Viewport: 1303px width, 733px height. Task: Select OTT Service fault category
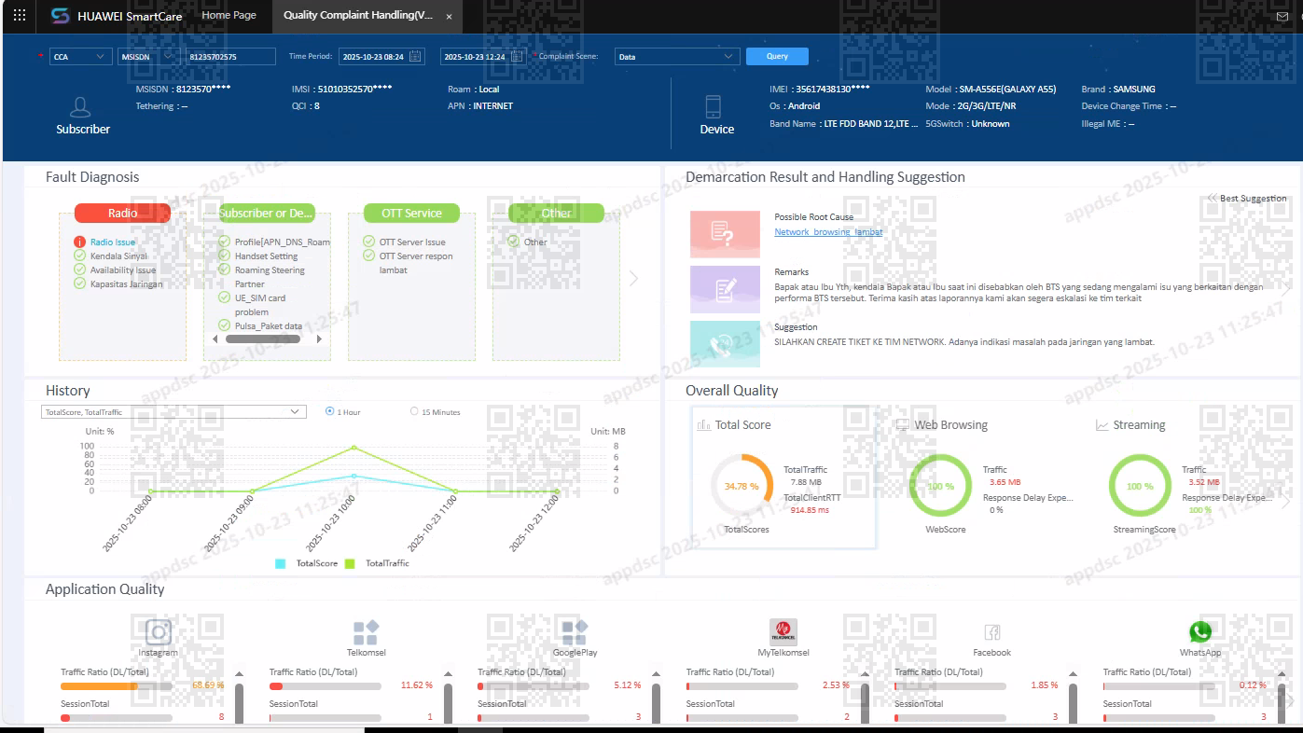[411, 214]
